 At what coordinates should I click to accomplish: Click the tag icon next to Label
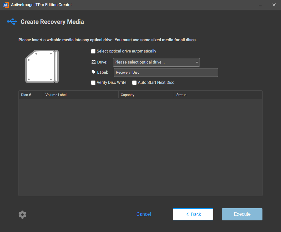(x=94, y=72)
